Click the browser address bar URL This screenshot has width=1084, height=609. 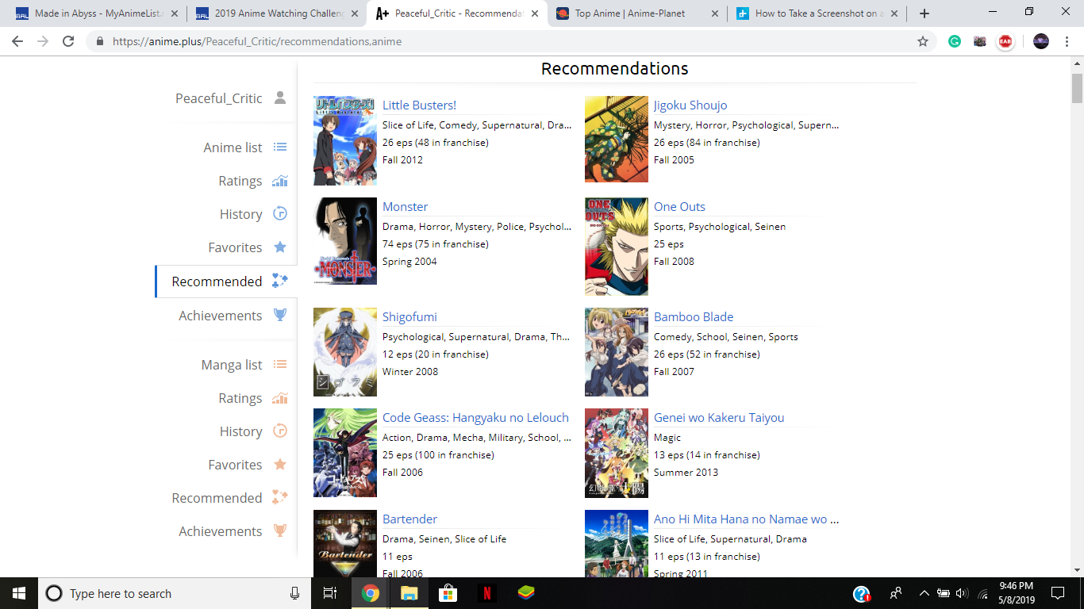tap(257, 41)
